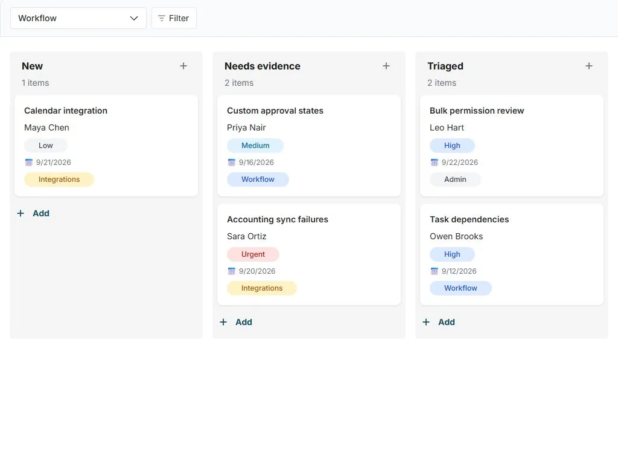
Task: Click the date 9/16/2026
Action: (256, 163)
